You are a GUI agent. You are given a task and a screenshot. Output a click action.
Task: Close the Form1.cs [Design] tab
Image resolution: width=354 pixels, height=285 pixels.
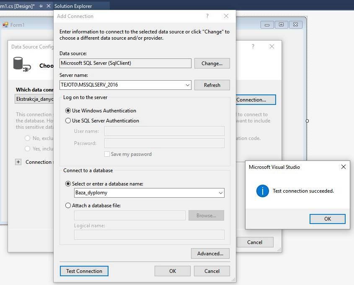pos(48,6)
